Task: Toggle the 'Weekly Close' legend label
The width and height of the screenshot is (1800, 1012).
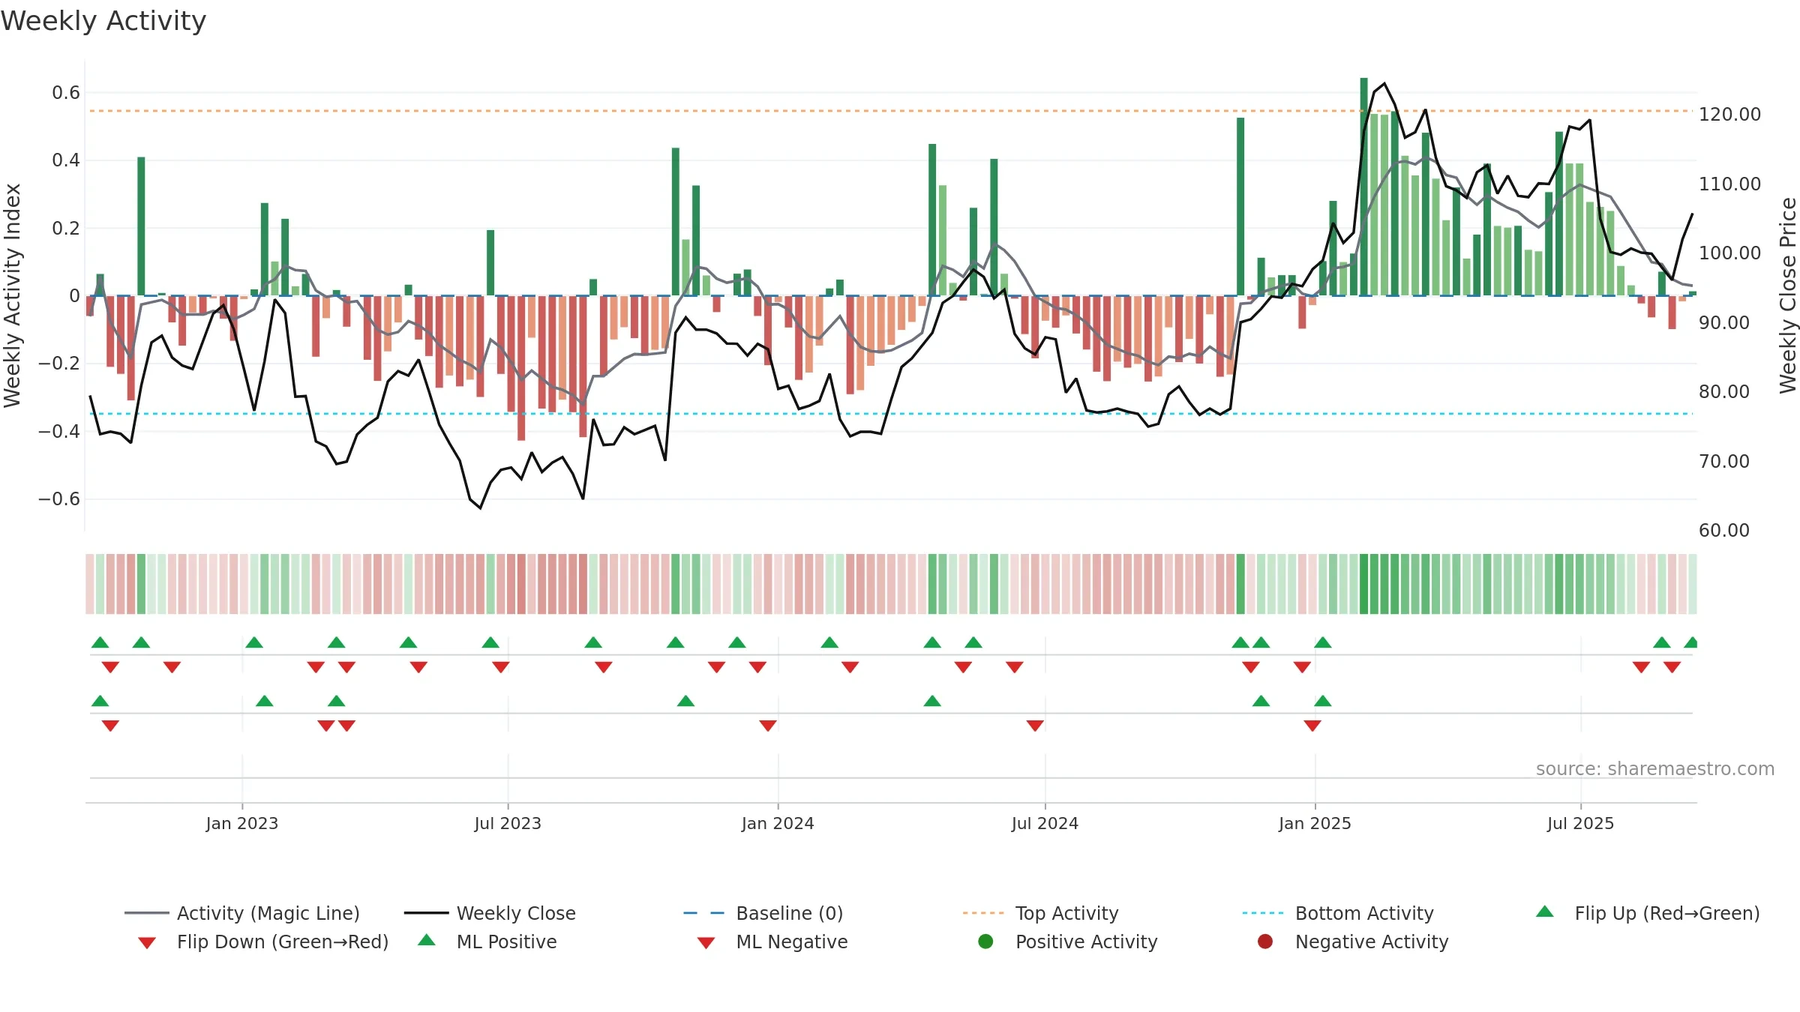Action: pyautogui.click(x=516, y=913)
